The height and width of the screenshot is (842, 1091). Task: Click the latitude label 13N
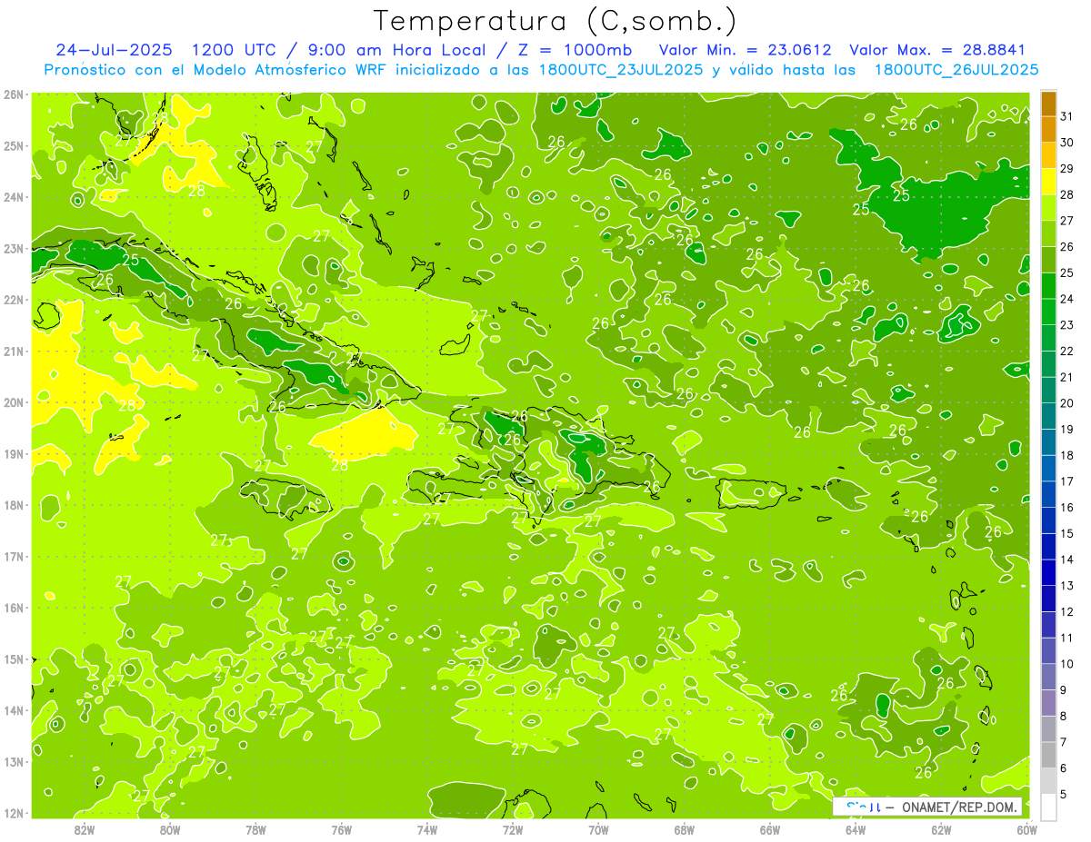click(x=14, y=762)
